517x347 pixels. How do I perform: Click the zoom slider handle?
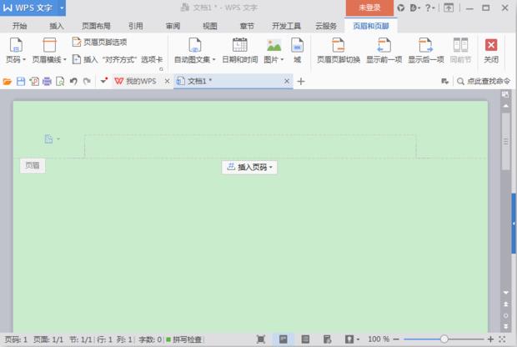click(444, 339)
